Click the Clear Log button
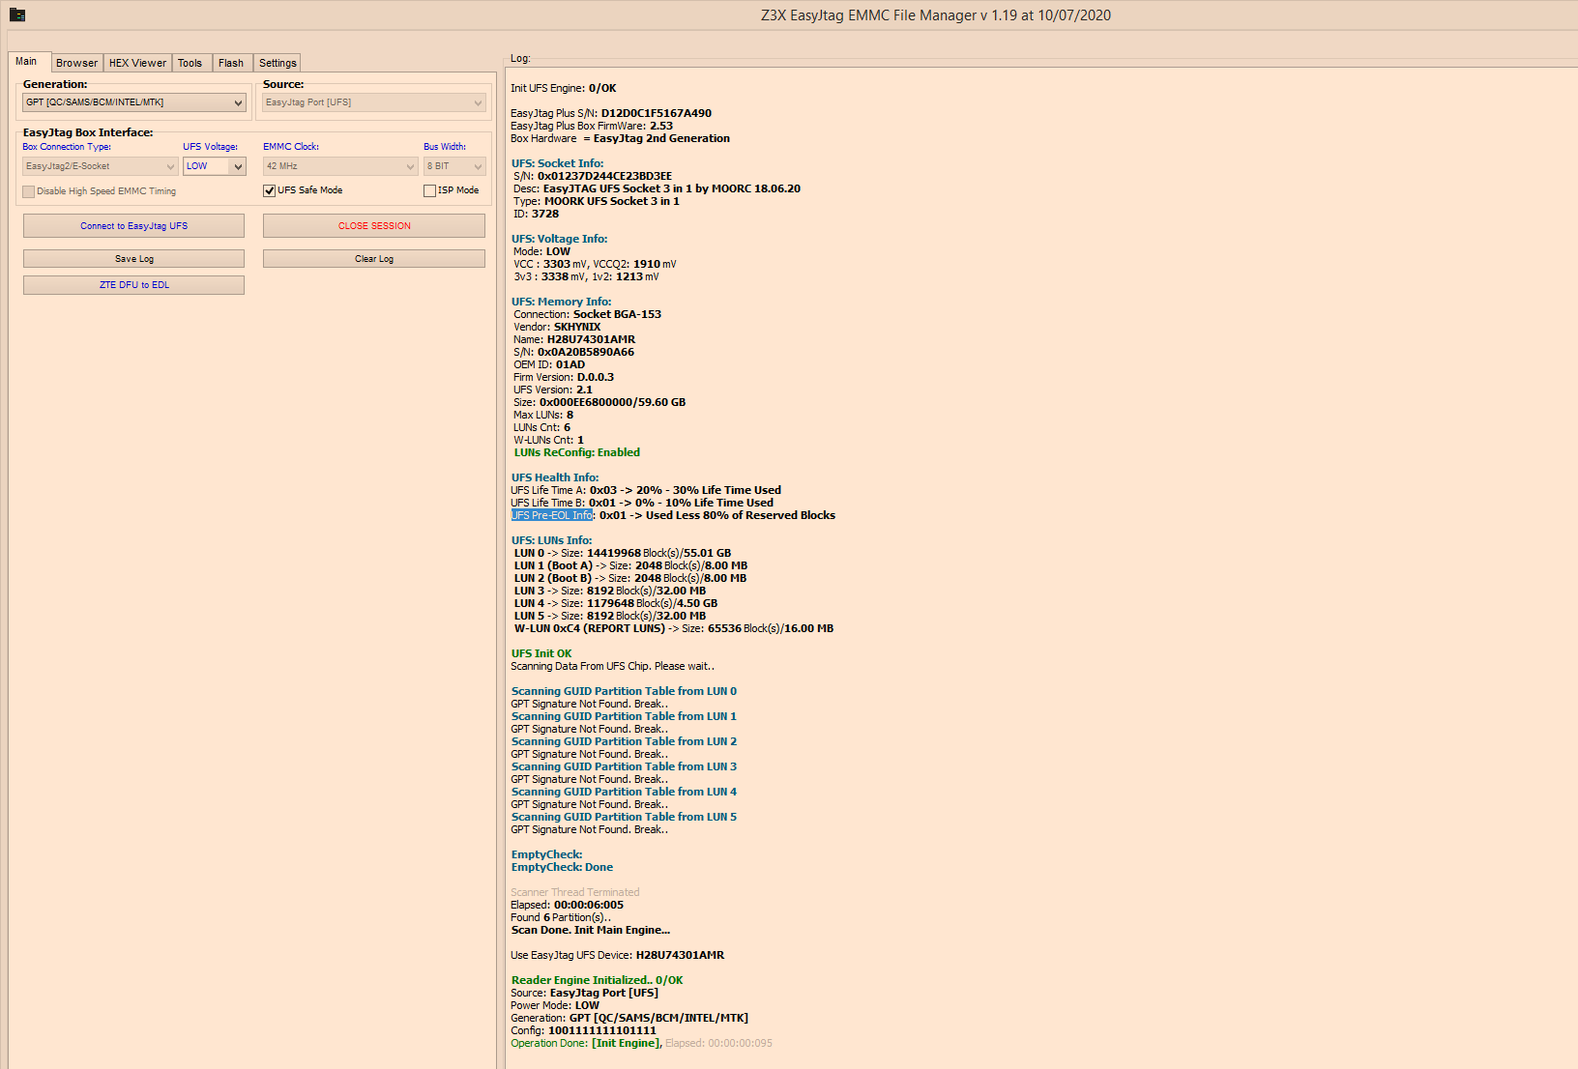 [x=374, y=259]
